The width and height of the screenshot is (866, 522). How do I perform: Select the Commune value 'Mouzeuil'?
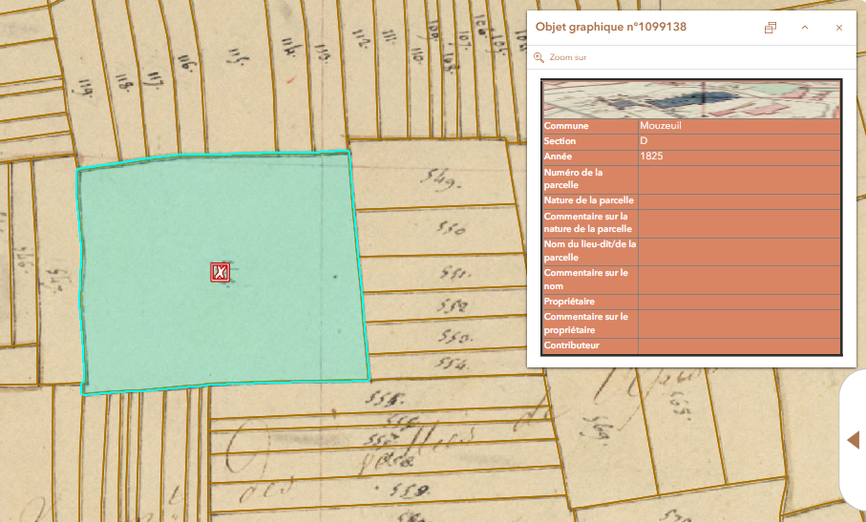pyautogui.click(x=661, y=126)
